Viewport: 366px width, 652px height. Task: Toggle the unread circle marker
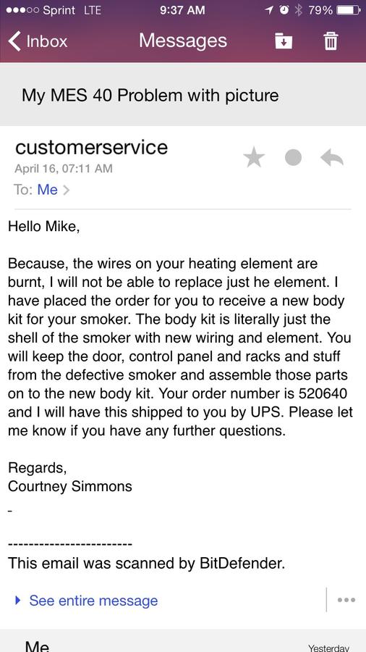tap(294, 158)
